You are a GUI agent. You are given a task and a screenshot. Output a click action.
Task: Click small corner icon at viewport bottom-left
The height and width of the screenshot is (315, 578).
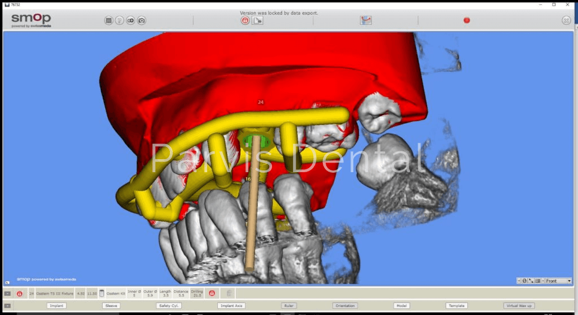7,283
